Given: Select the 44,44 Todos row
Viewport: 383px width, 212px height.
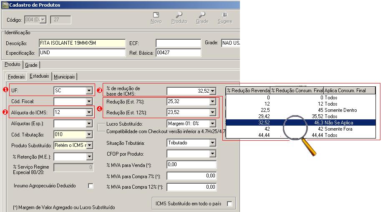Looking at the screenshot, I should pos(301,135).
